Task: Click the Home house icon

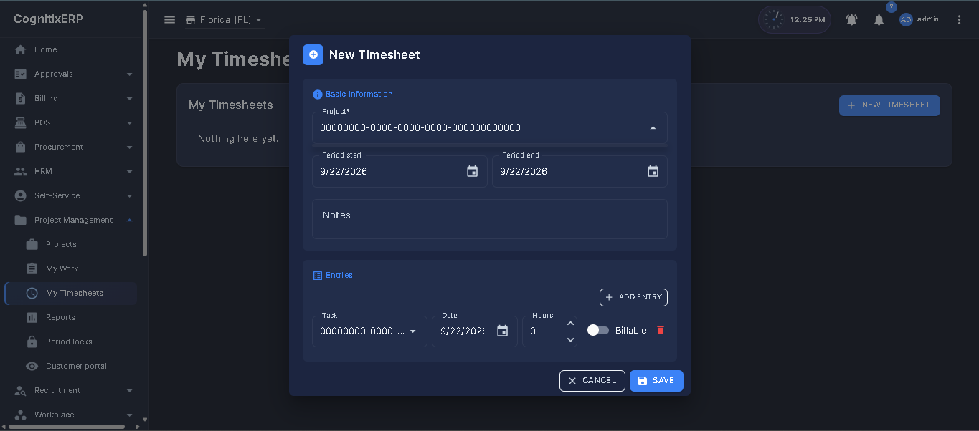Action: pyautogui.click(x=20, y=49)
